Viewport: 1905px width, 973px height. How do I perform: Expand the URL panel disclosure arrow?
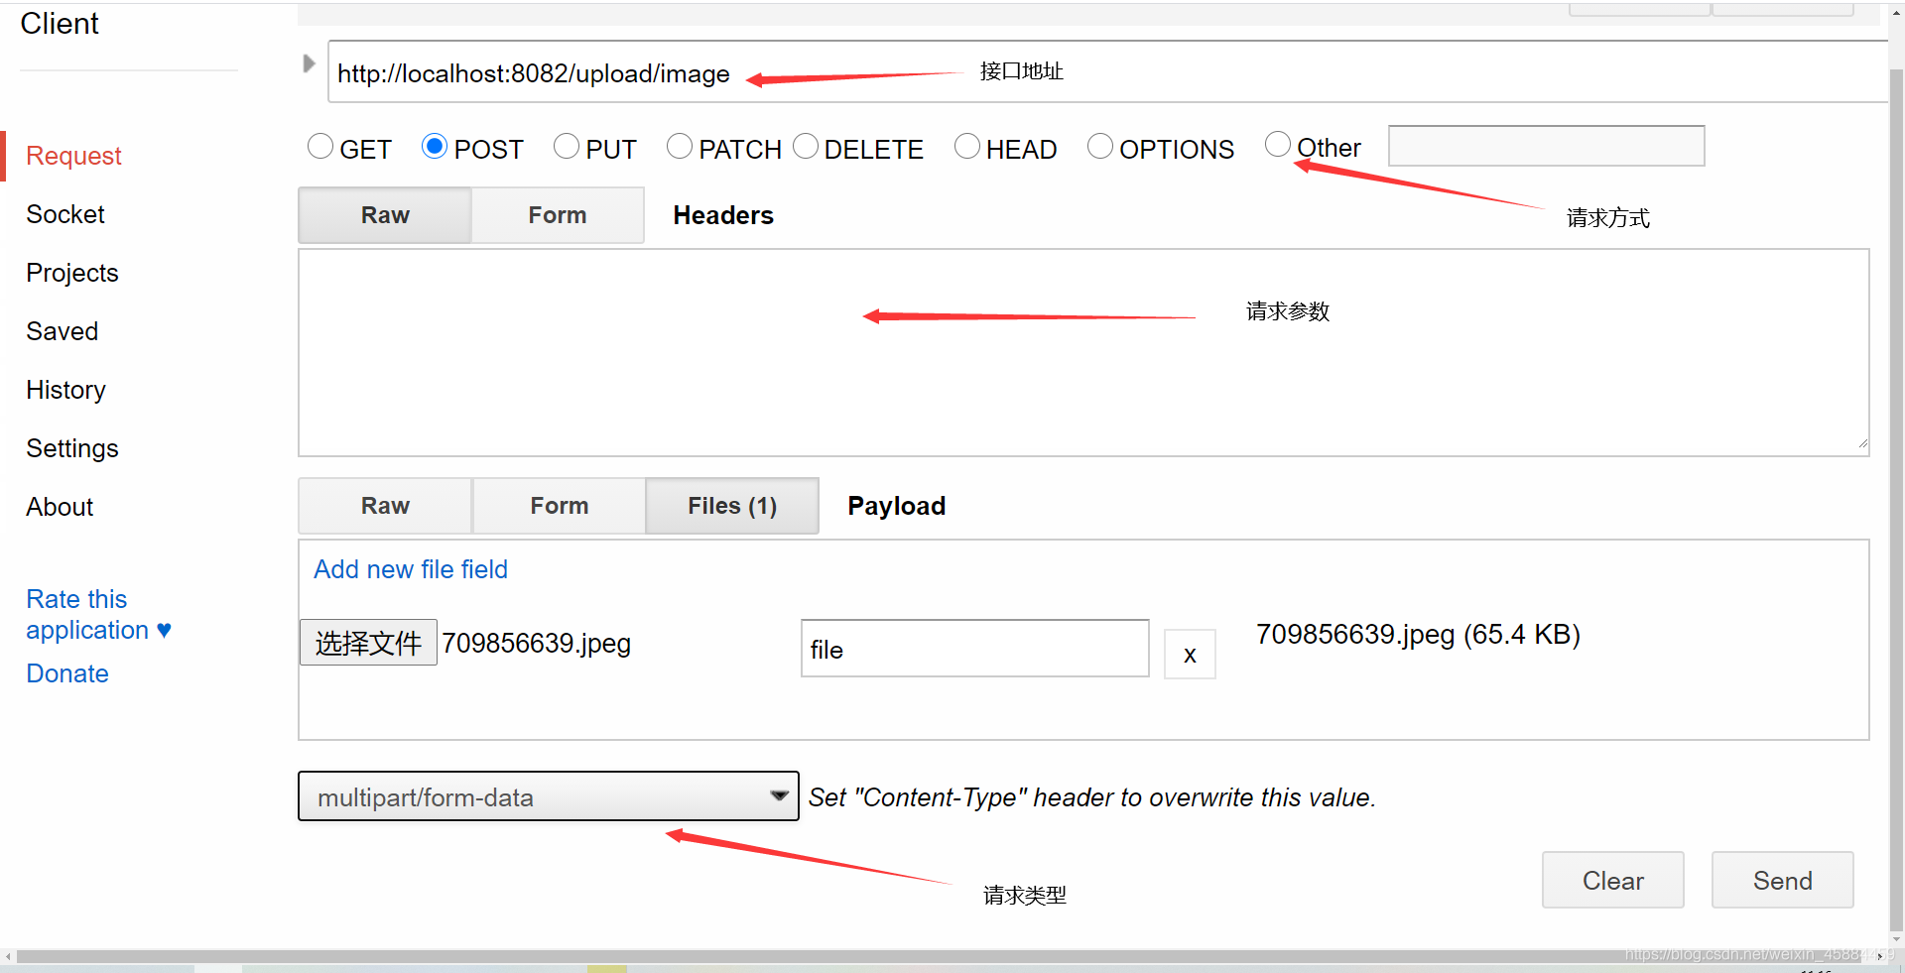pyautogui.click(x=309, y=62)
